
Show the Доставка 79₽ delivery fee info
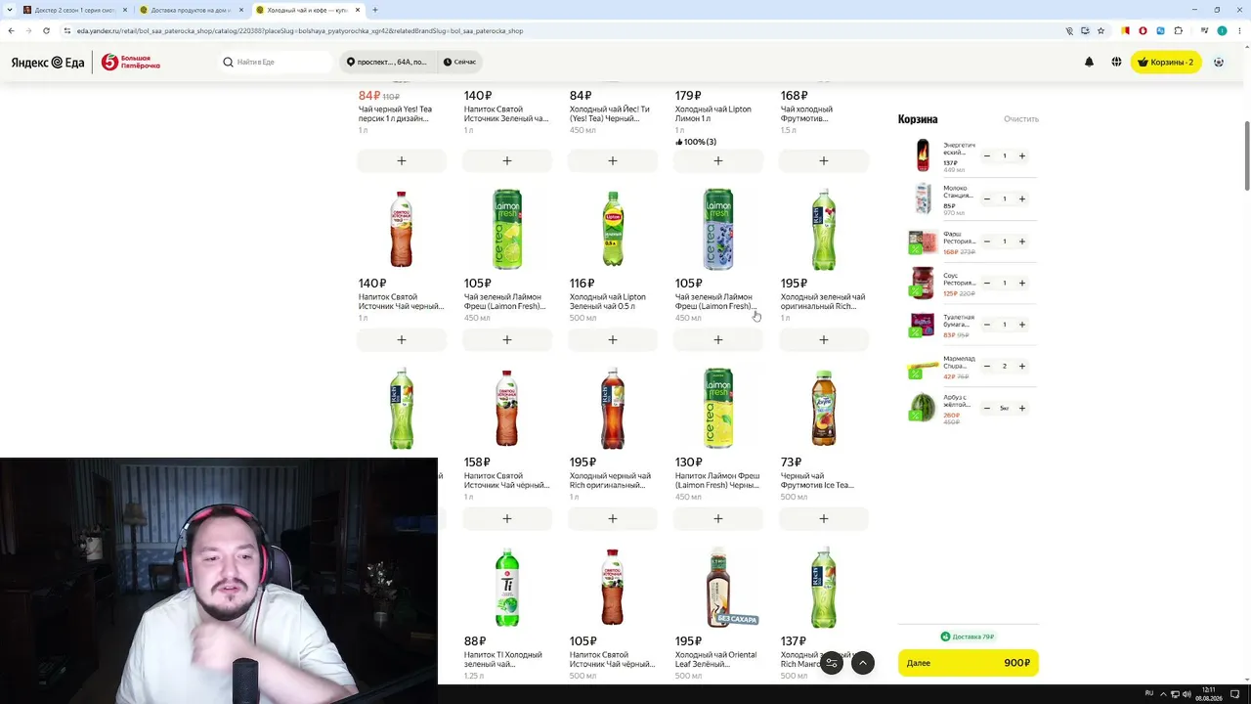(x=968, y=637)
